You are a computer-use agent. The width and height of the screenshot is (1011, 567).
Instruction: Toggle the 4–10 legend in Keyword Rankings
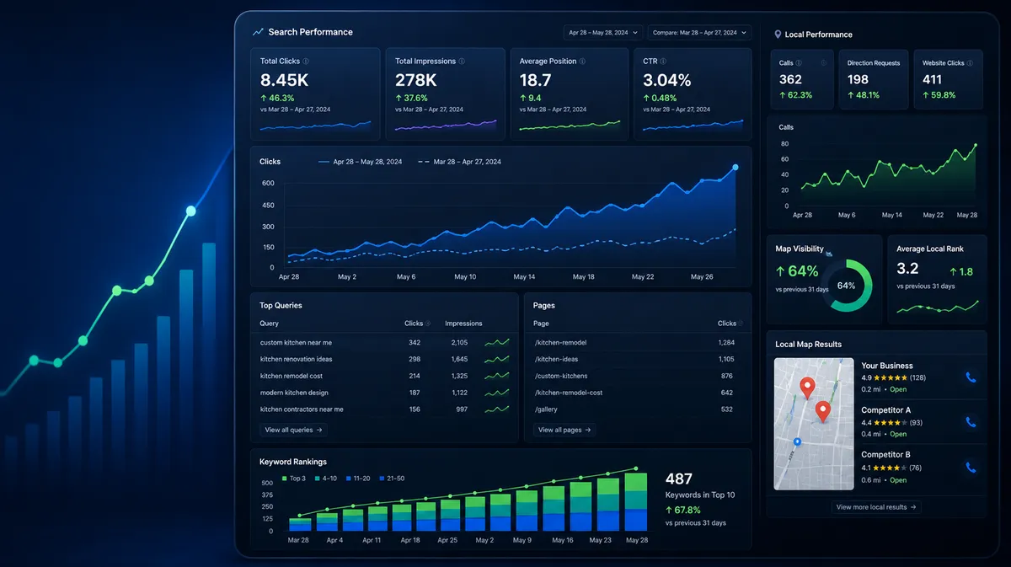coord(325,479)
